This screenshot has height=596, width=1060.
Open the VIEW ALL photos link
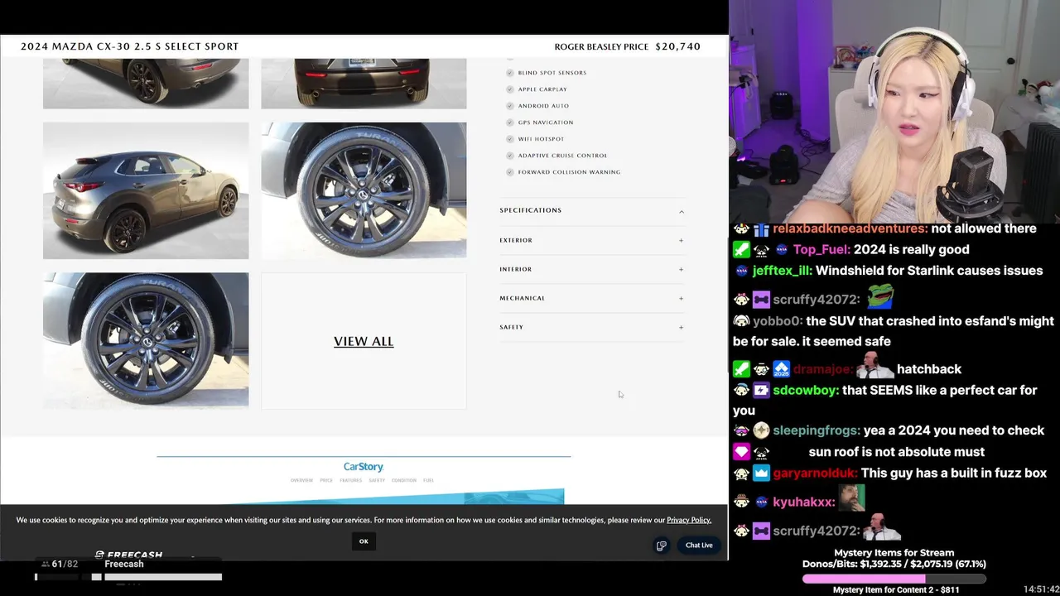364,341
